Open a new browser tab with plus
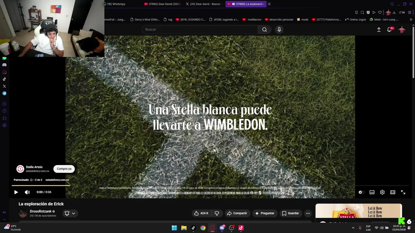This screenshot has width=415, height=233. 269,4
